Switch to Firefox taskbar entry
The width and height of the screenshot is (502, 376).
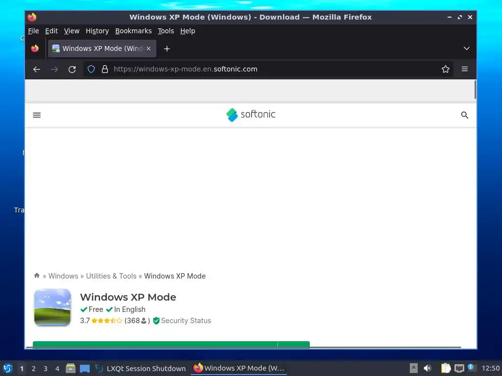point(239,368)
